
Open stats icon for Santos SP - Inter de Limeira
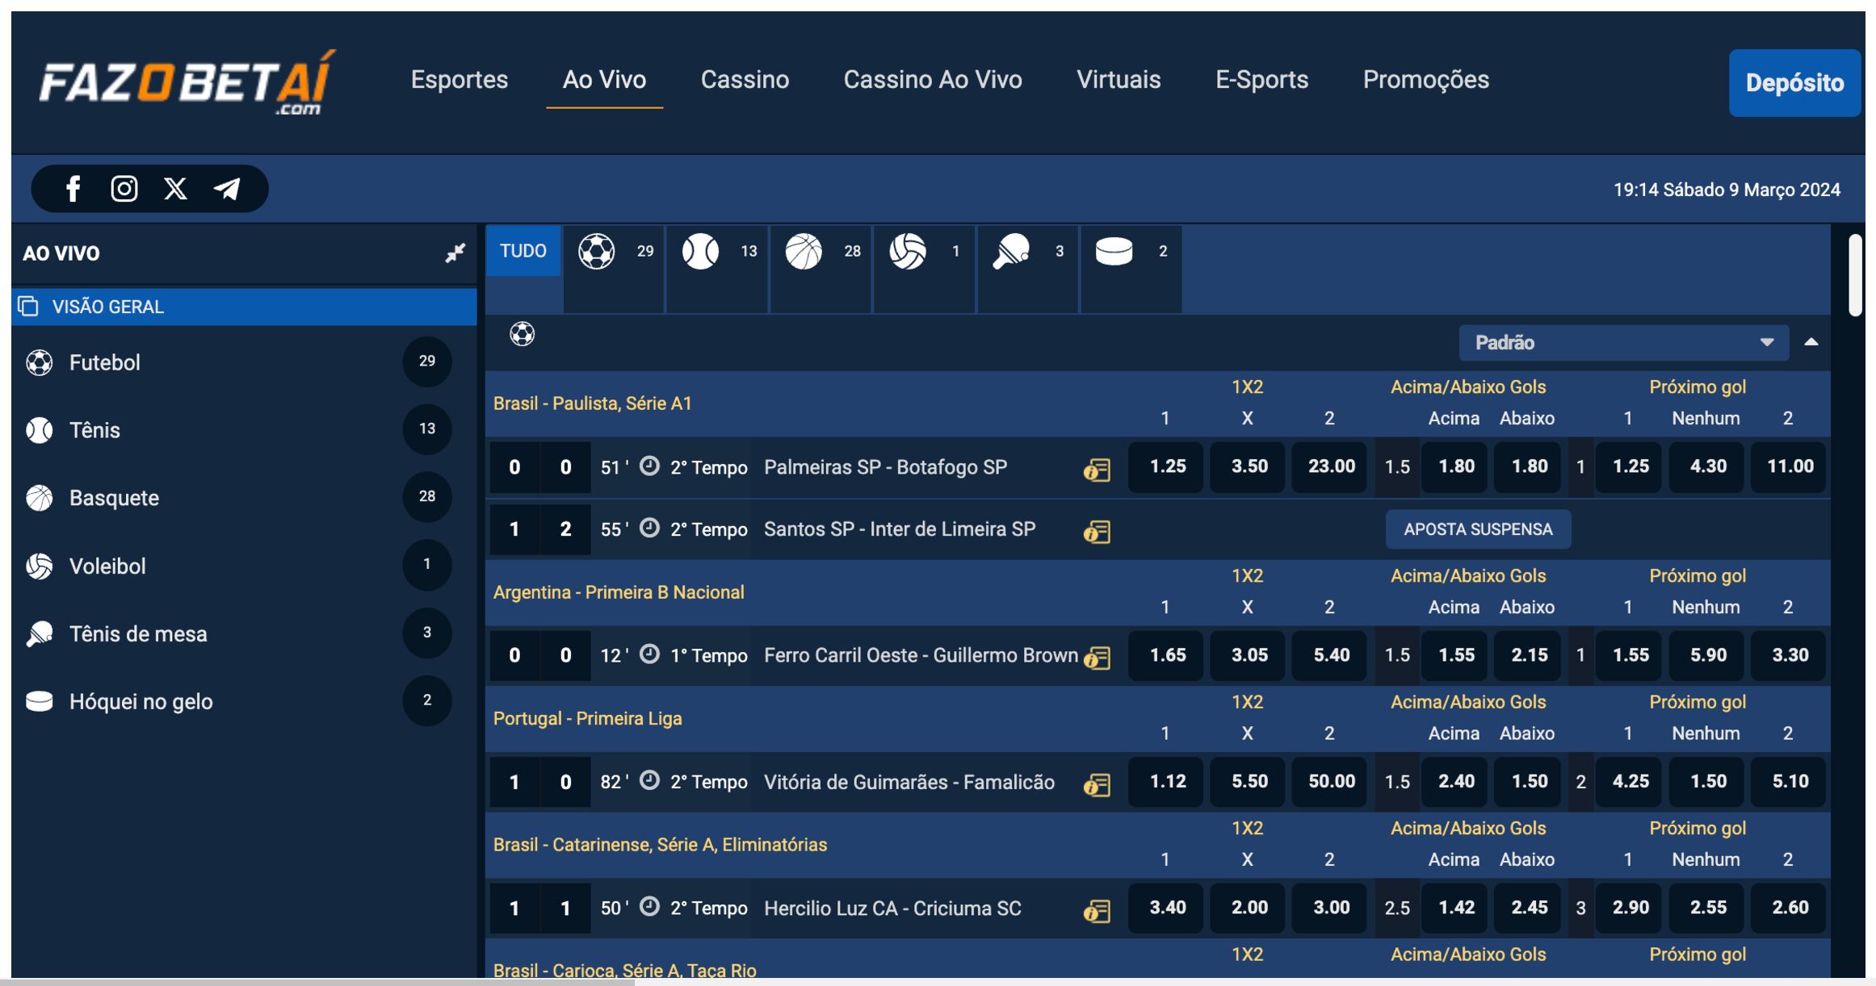pyautogui.click(x=1097, y=531)
